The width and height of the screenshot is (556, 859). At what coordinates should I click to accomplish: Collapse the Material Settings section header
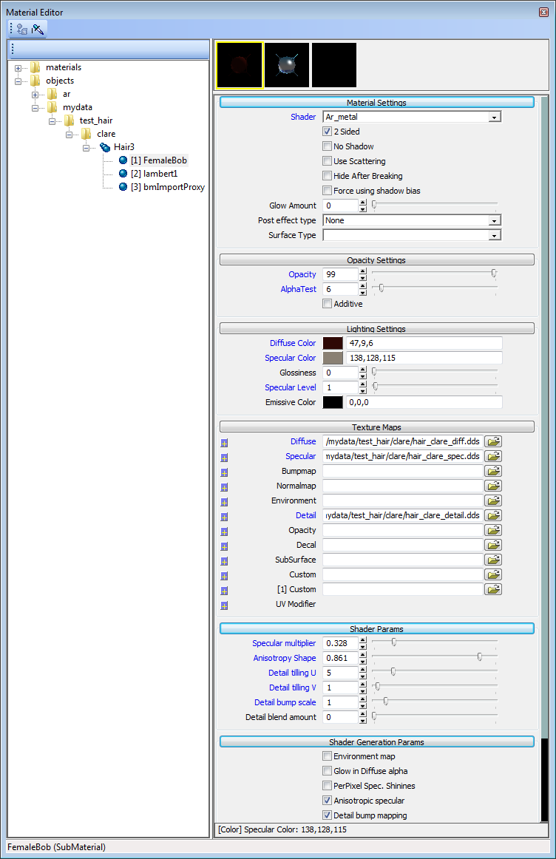coord(377,103)
